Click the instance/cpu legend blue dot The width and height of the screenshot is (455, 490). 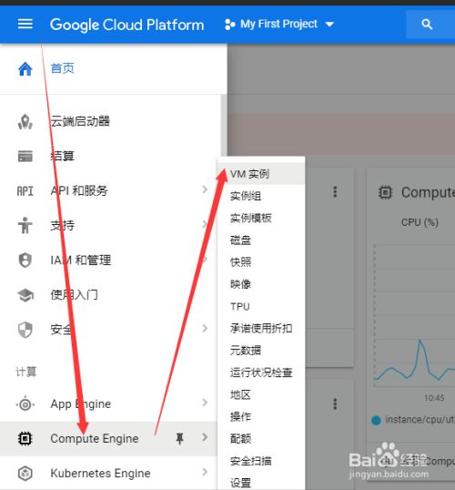tap(377, 420)
